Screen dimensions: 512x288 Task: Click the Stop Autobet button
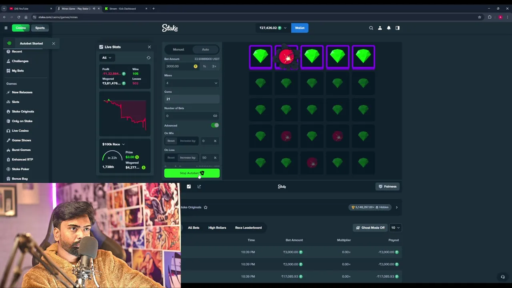click(x=192, y=173)
